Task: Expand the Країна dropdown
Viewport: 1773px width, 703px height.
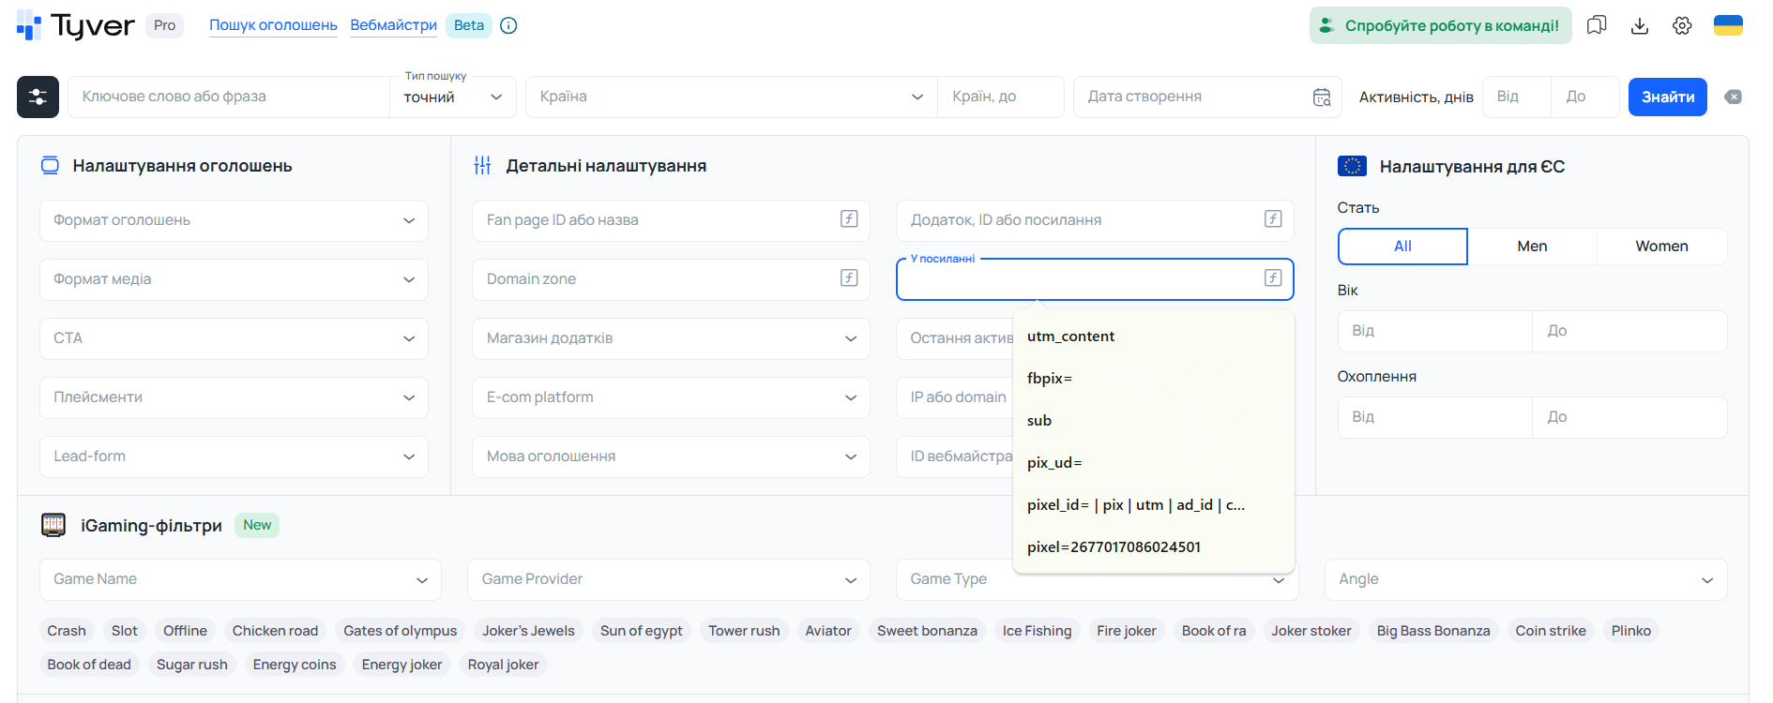Action: (x=732, y=97)
